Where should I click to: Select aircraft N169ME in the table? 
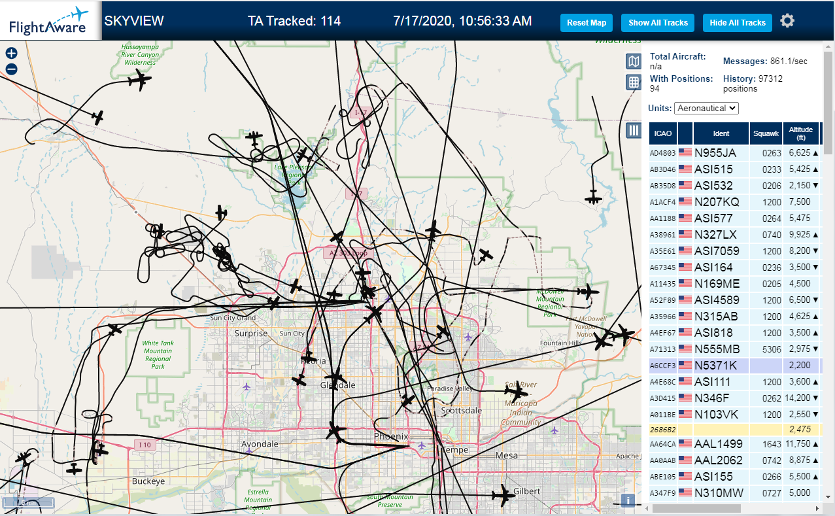(736, 284)
